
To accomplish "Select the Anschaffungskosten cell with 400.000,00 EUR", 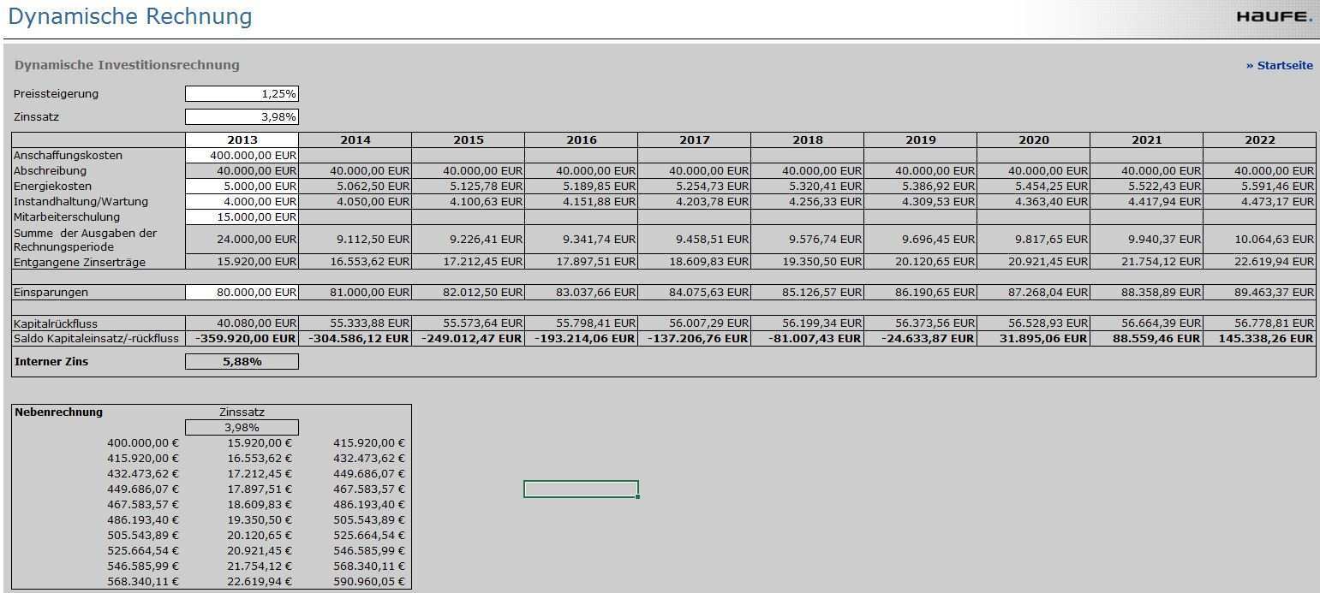I will tap(242, 156).
